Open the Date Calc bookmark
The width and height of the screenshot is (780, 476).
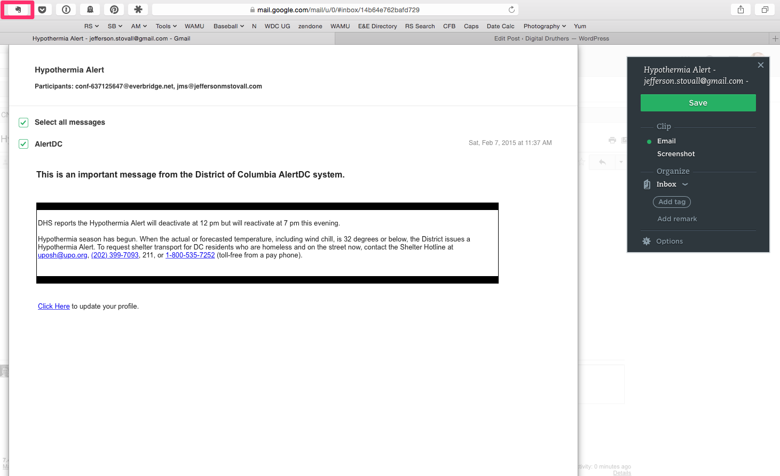pyautogui.click(x=500, y=26)
